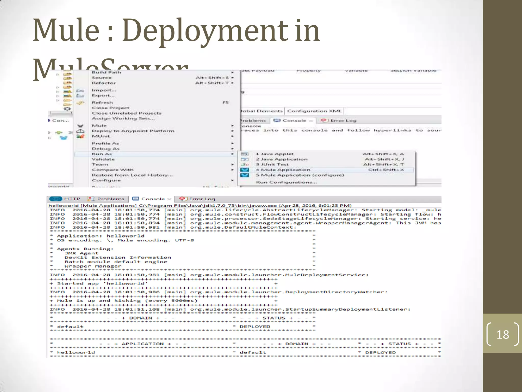Open Problems tab in lower console
This screenshot has height=392, width=522.
click(x=106, y=199)
